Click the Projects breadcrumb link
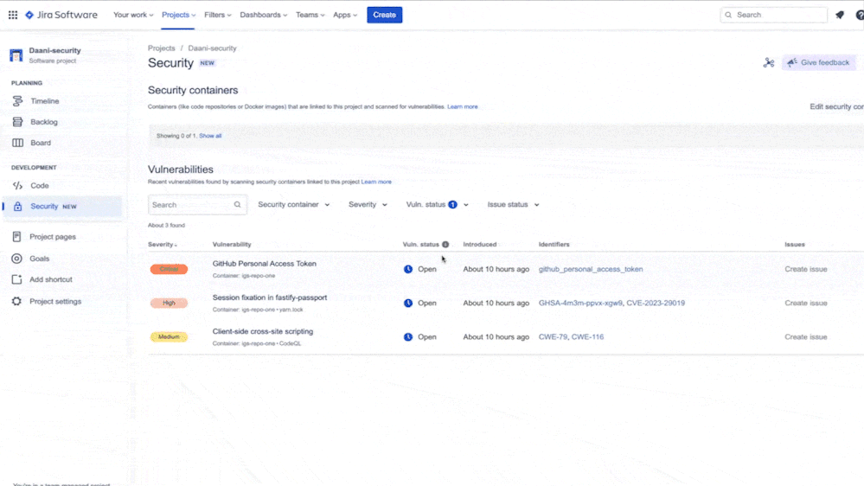The height and width of the screenshot is (486, 864). pos(162,48)
